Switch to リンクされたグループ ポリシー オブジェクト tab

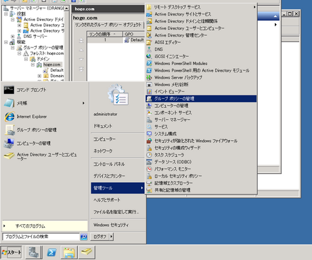pyautogui.click(x=108, y=25)
